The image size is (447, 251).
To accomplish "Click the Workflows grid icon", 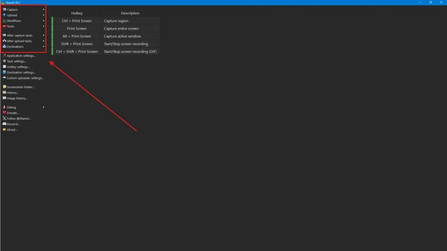I will [4, 21].
